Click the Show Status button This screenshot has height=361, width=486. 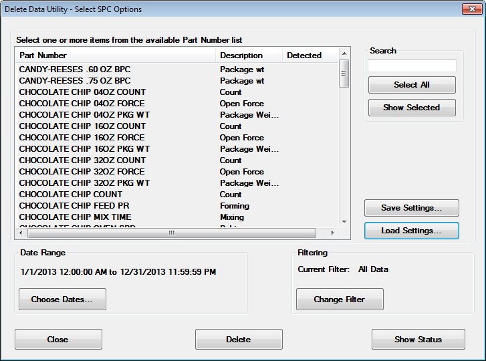418,339
